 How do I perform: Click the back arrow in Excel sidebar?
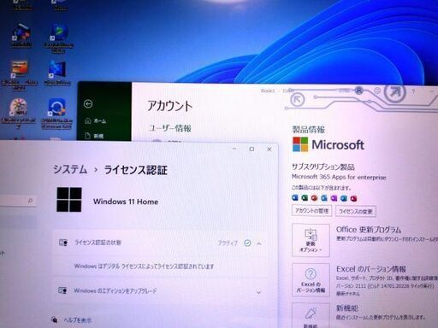pos(88,104)
